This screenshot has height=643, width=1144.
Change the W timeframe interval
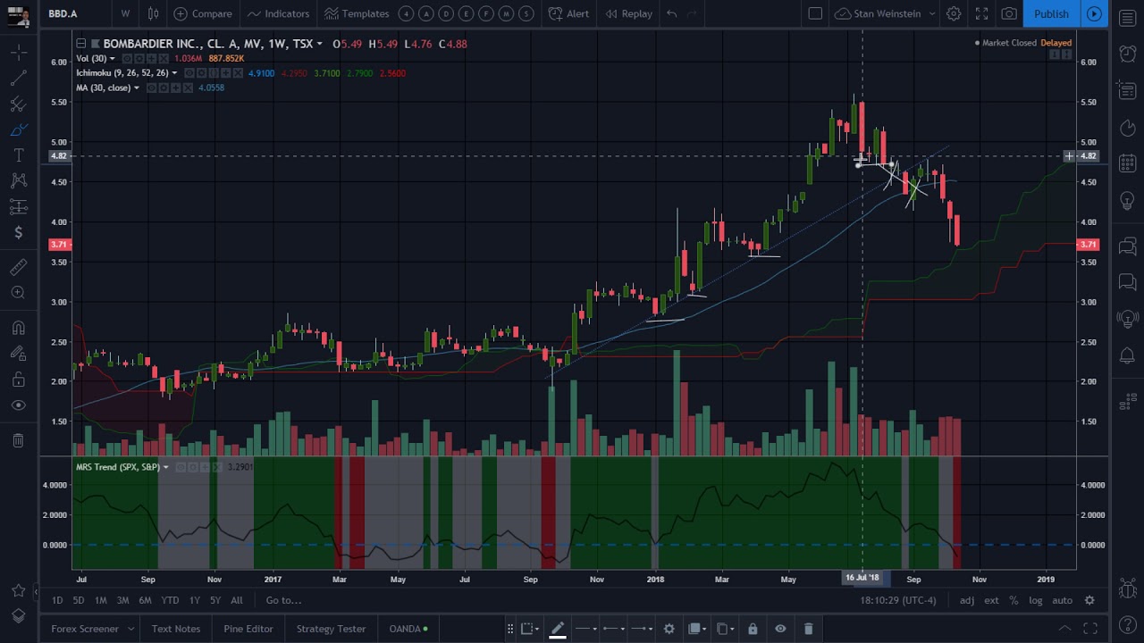(x=125, y=13)
